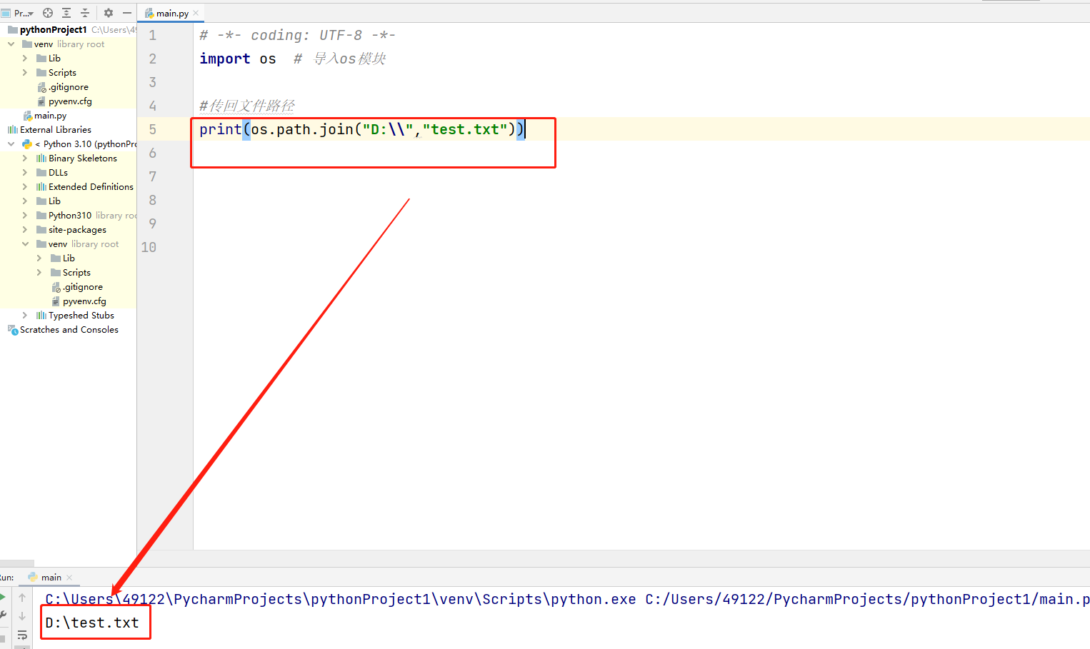
Task: Click the Project tool window icon
Action: 6,13
